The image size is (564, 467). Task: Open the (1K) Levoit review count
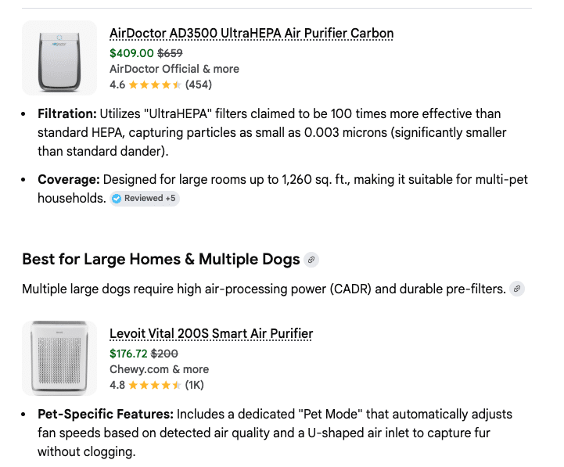click(x=194, y=385)
